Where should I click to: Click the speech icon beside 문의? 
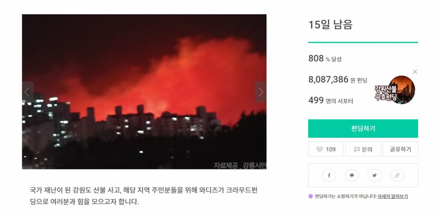pyautogui.click(x=357, y=149)
